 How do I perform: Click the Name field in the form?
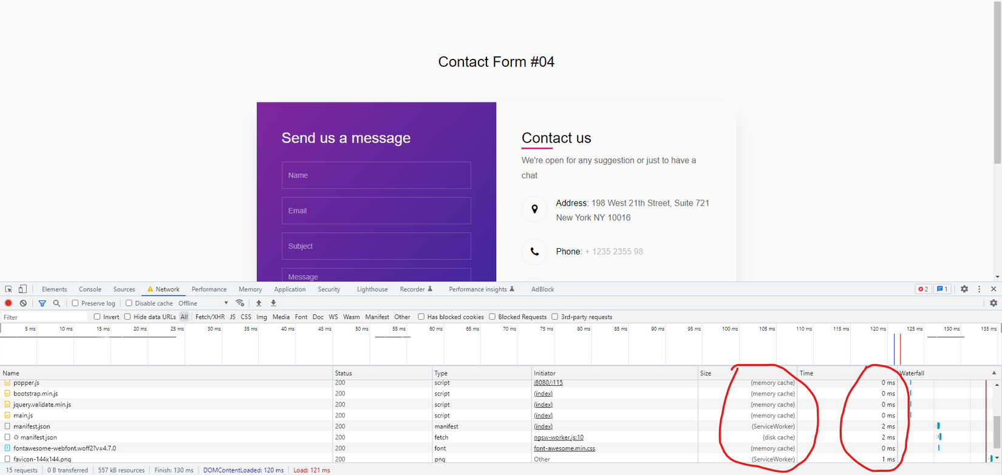click(377, 175)
